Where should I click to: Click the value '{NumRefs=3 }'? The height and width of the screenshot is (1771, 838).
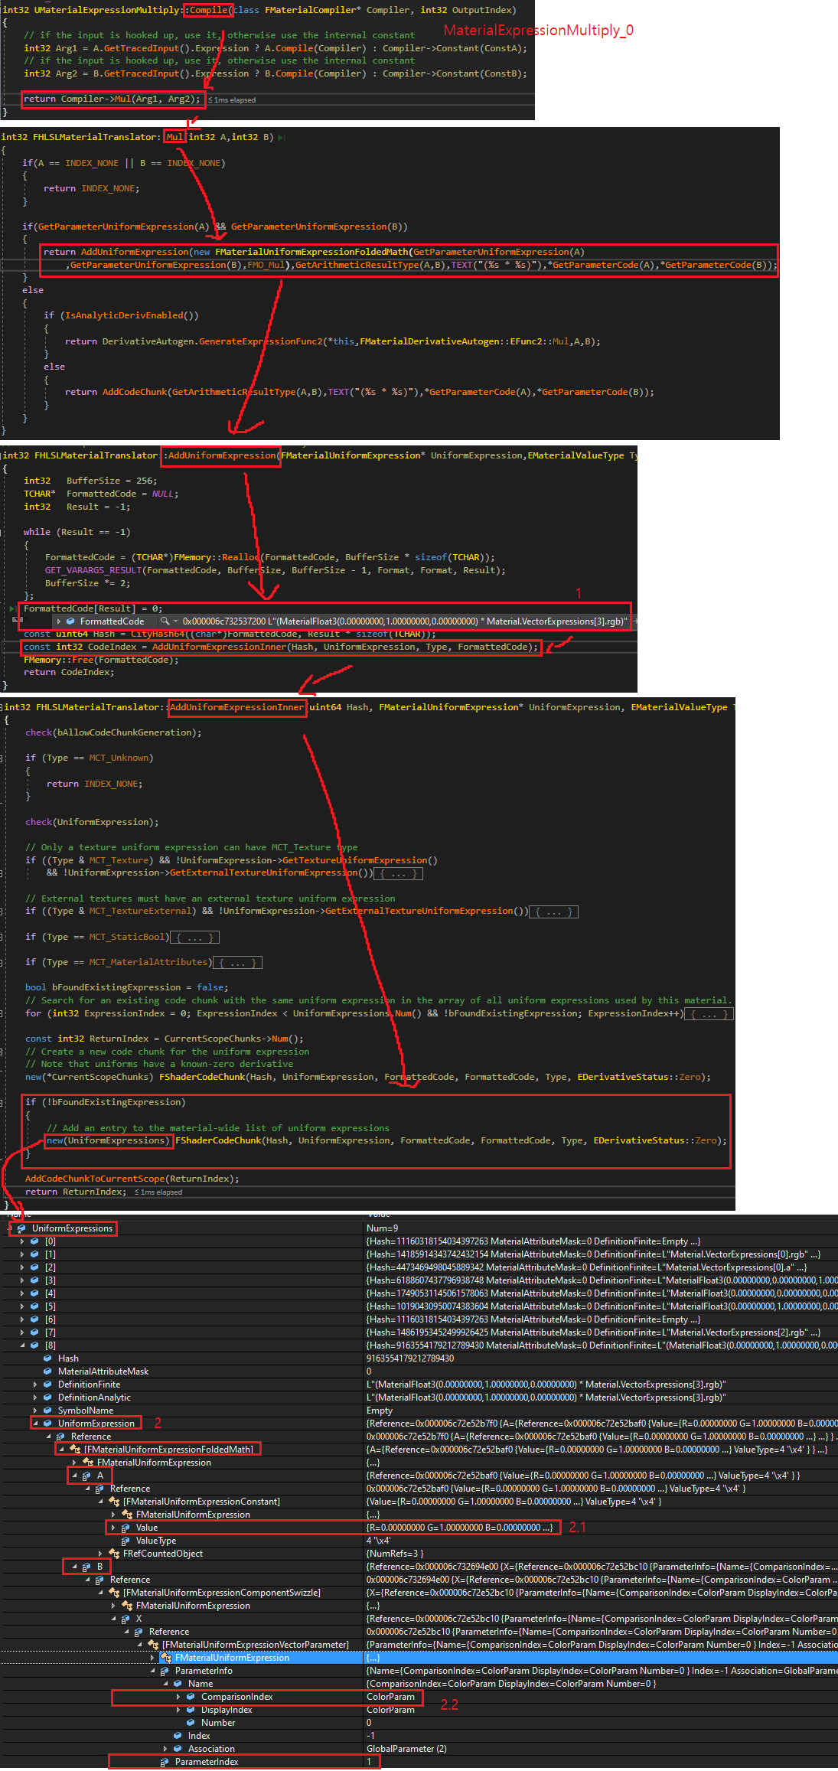(393, 1554)
